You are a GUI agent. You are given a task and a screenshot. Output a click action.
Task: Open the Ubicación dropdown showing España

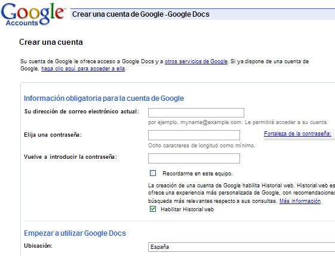pyautogui.click(x=241, y=247)
